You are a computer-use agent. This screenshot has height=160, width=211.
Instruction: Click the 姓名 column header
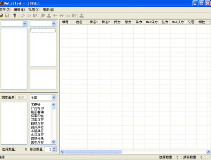click(79, 22)
